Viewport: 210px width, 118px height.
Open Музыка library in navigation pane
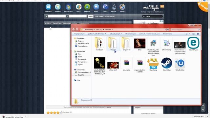point(80,65)
